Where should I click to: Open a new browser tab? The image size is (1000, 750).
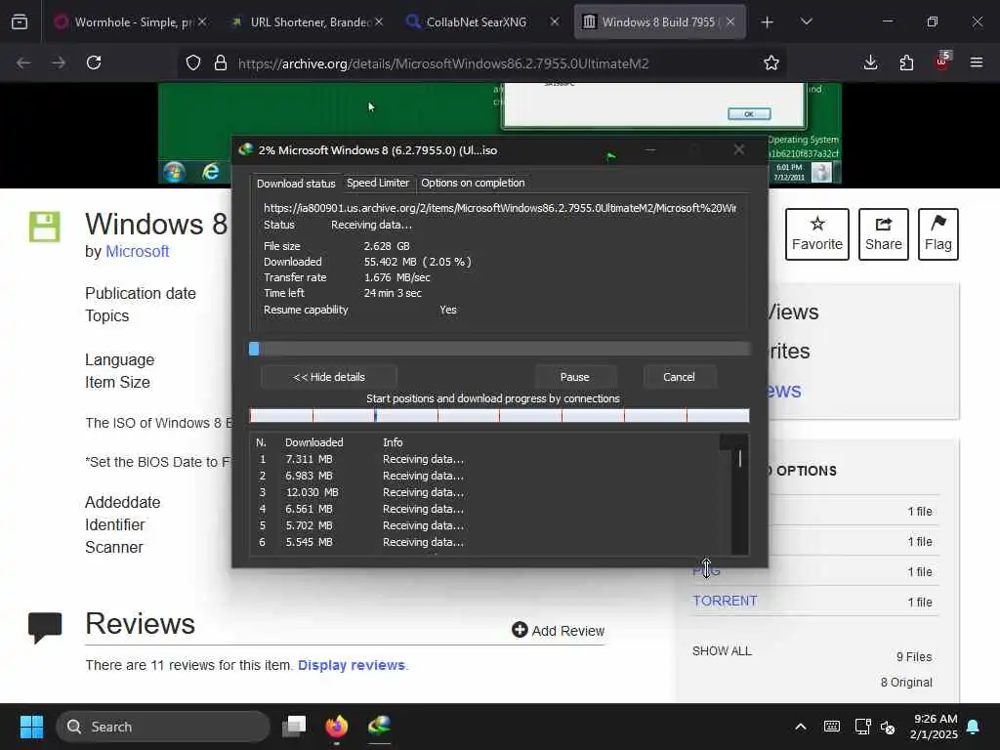(768, 22)
